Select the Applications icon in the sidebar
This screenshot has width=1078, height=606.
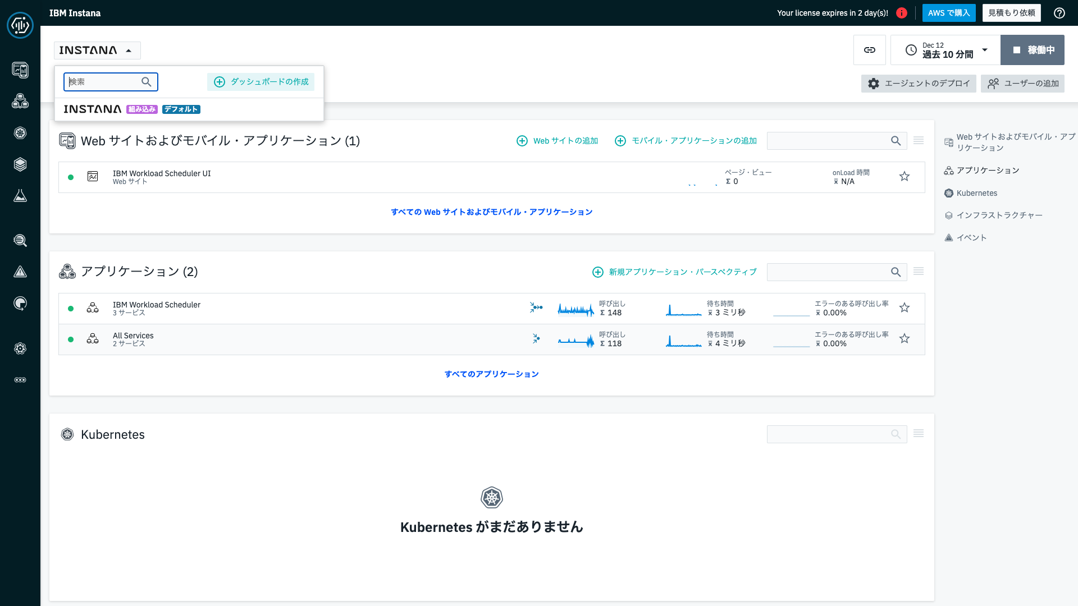pos(20,101)
